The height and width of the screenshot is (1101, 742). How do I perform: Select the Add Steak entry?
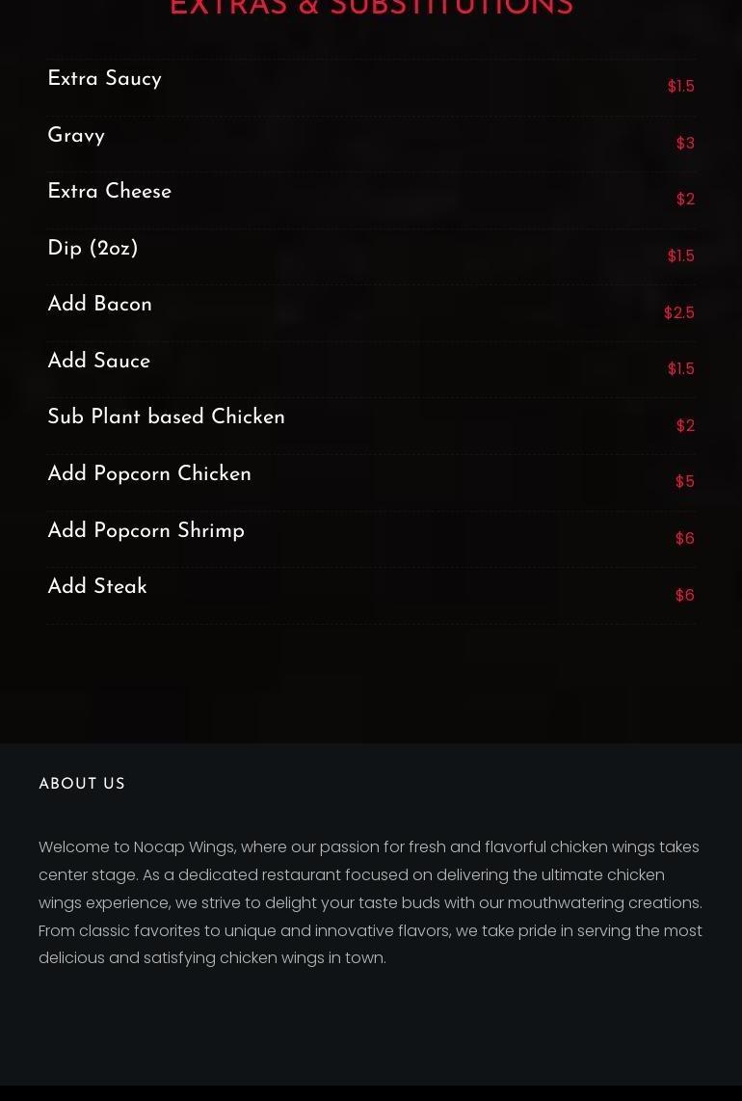[97, 586]
